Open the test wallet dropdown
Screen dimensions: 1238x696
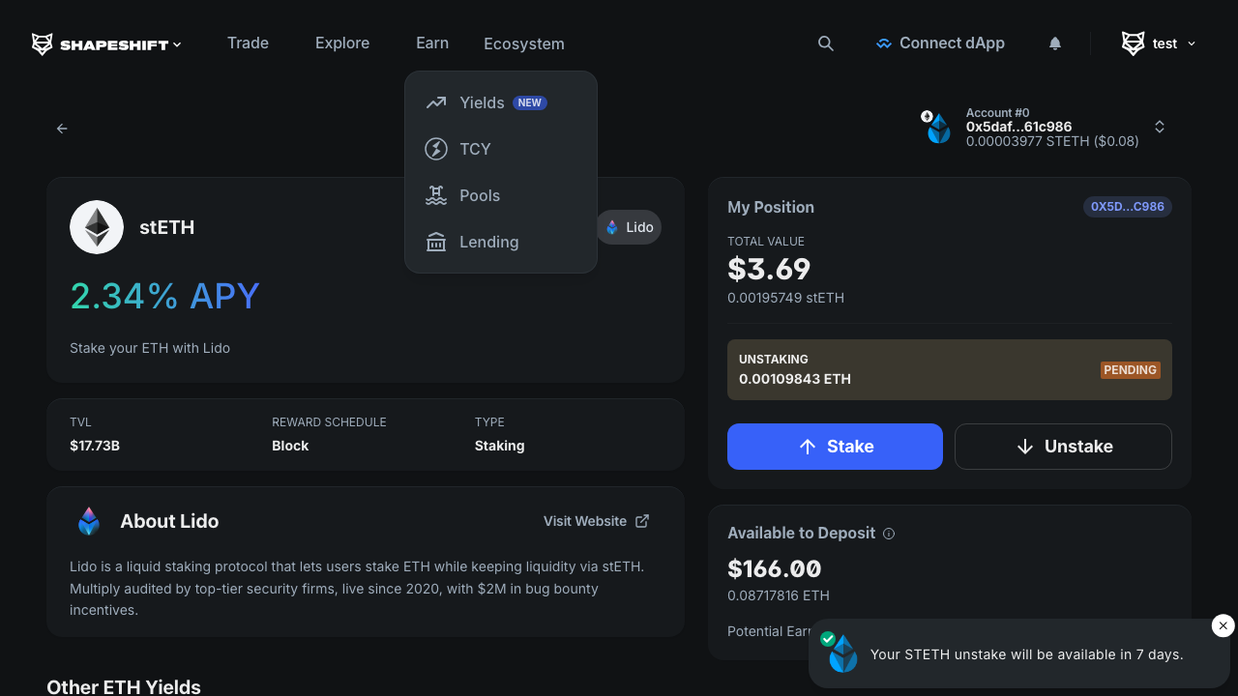click(1159, 43)
